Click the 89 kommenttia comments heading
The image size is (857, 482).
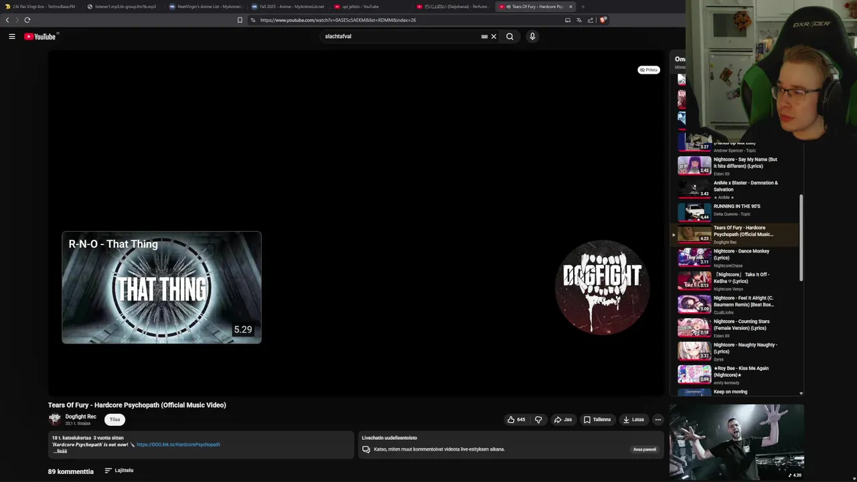click(71, 471)
